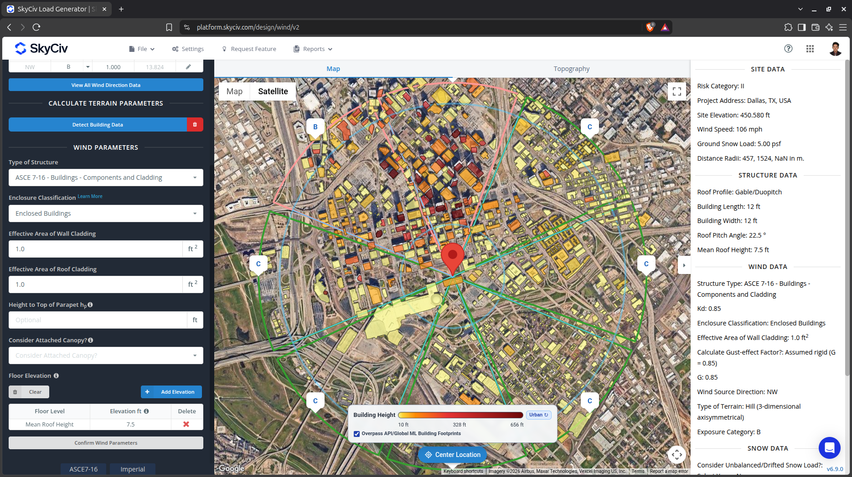Open the map camera pan control icon
This screenshot has width=852, height=477.
(x=677, y=454)
